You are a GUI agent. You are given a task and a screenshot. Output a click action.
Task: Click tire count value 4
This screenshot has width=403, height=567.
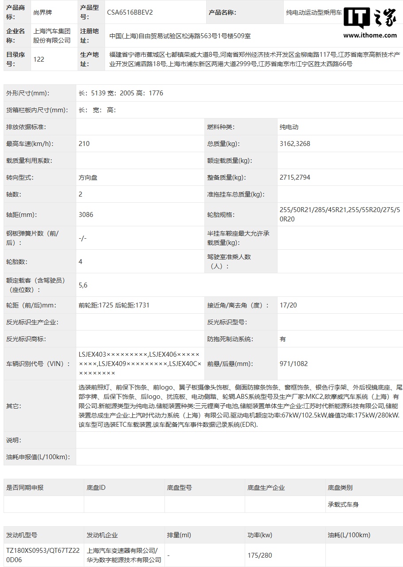tap(80, 262)
